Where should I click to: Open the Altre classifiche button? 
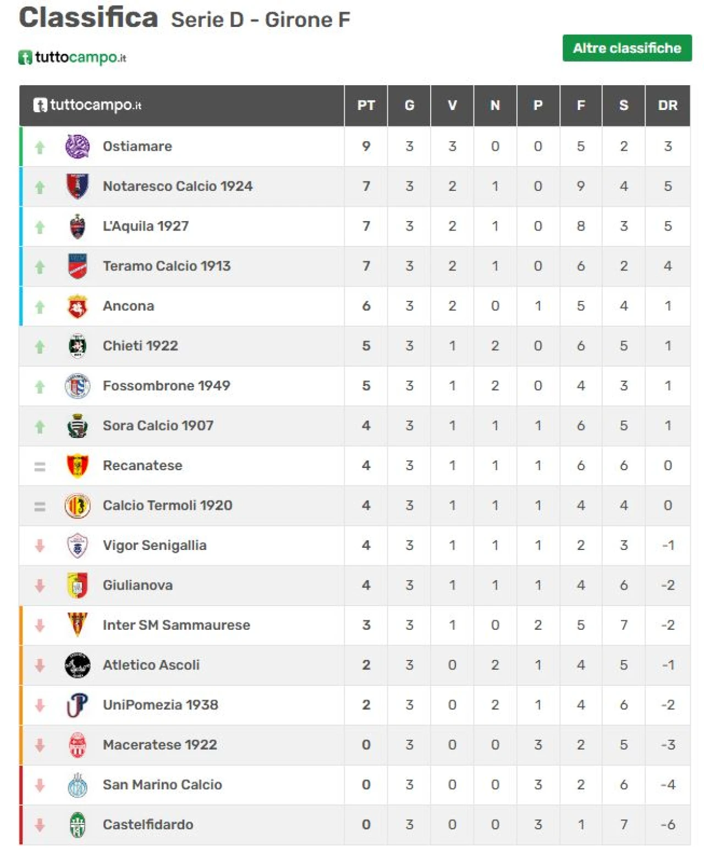click(626, 48)
